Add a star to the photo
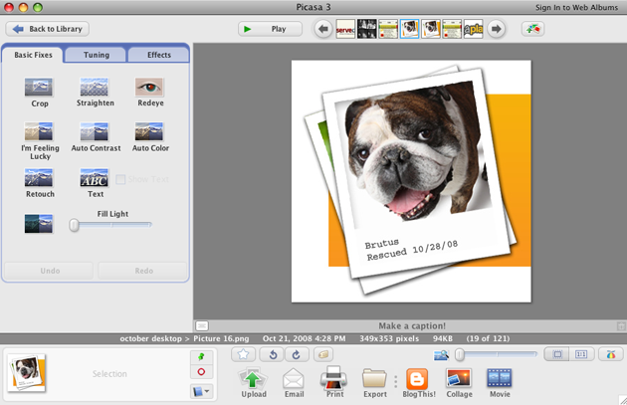The width and height of the screenshot is (627, 405). (x=244, y=354)
